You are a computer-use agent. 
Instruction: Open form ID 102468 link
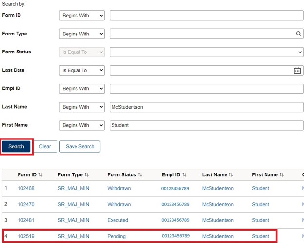pyautogui.click(x=26, y=188)
